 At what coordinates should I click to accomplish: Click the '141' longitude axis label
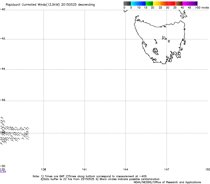click(x=84, y=170)
